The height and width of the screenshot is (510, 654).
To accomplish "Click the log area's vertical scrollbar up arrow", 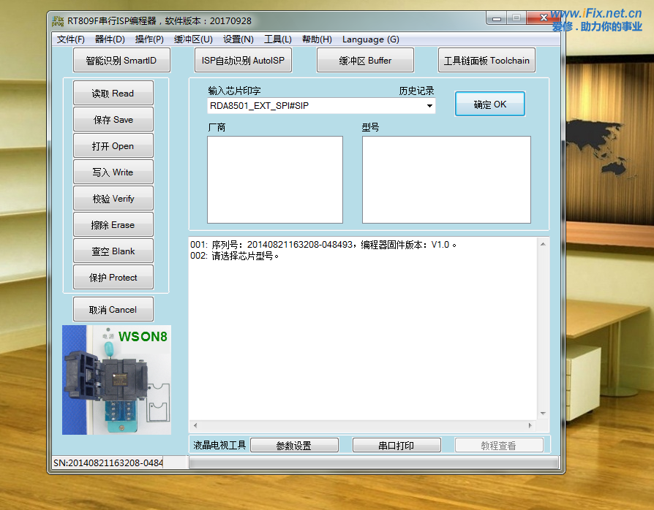I will point(543,243).
